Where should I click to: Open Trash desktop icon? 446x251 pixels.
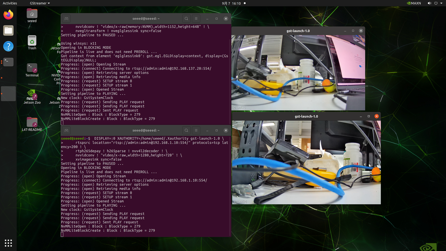(32, 43)
